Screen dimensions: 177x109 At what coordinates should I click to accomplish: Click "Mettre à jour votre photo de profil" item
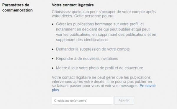100,68
